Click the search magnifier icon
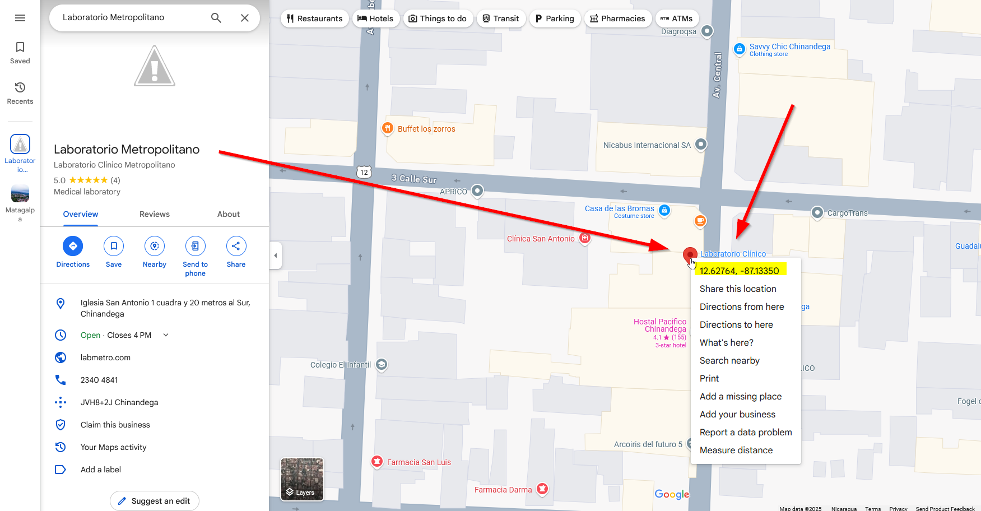 pos(216,18)
